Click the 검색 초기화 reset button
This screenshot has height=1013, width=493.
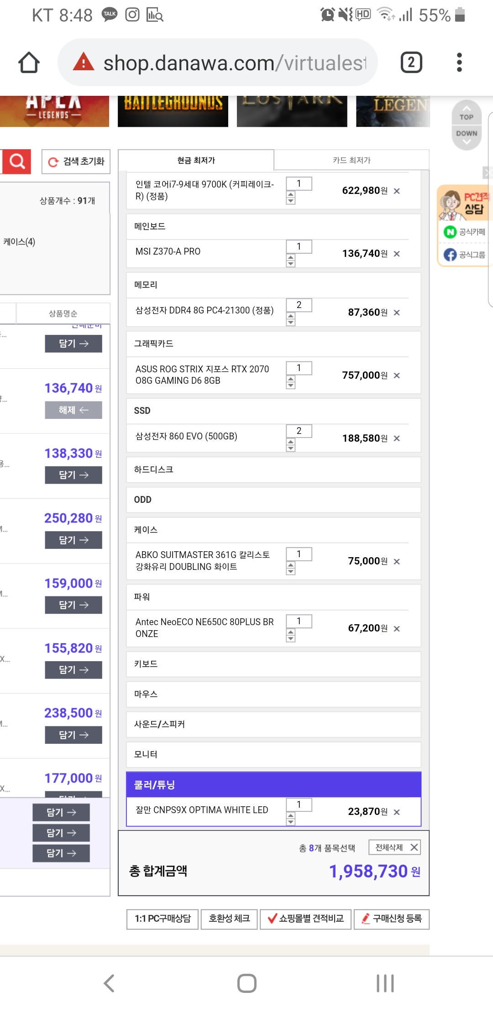pos(76,162)
